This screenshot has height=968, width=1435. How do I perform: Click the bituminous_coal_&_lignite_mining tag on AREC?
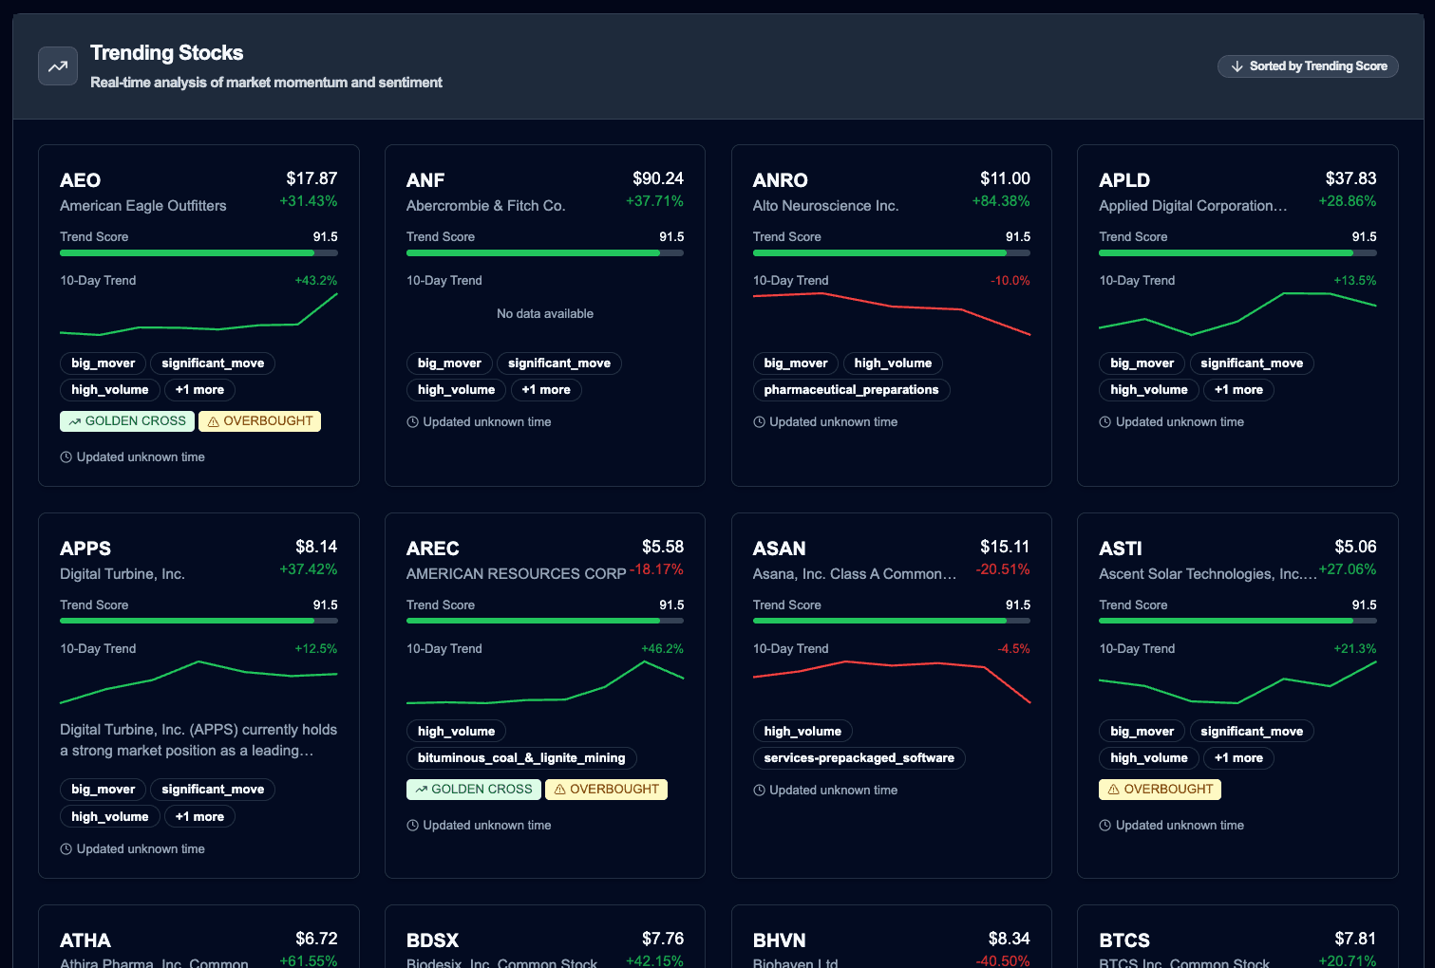click(x=521, y=758)
